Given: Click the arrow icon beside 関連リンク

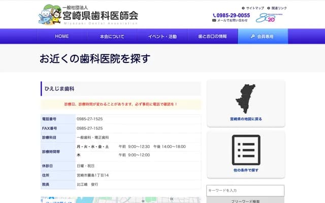Looking at the screenshot, I should 269,8.
